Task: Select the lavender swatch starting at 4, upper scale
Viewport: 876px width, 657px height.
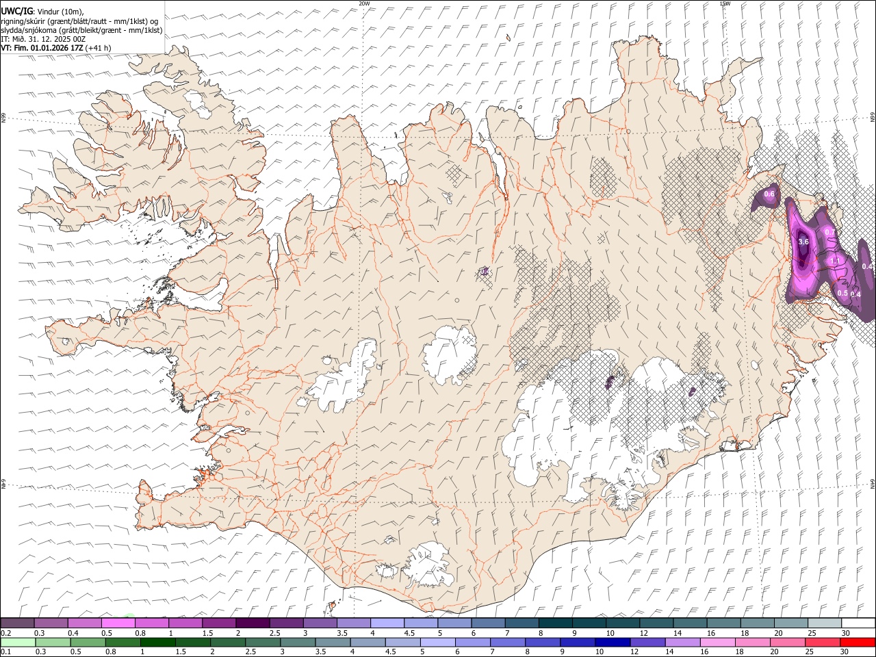Action: 387,623
